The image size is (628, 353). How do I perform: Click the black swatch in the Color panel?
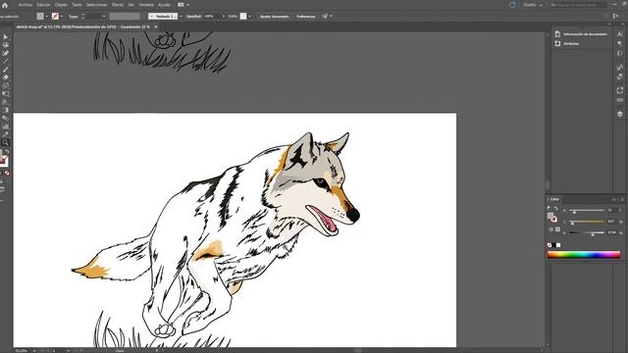pyautogui.click(x=553, y=245)
